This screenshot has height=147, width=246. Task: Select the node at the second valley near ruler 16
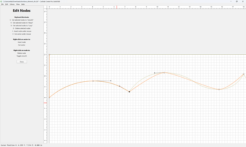pos(219,89)
